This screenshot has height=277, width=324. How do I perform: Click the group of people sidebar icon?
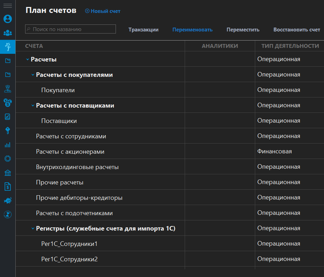click(x=7, y=33)
